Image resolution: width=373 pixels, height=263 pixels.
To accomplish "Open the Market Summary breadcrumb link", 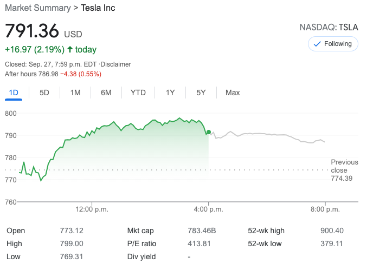I will pos(38,8).
